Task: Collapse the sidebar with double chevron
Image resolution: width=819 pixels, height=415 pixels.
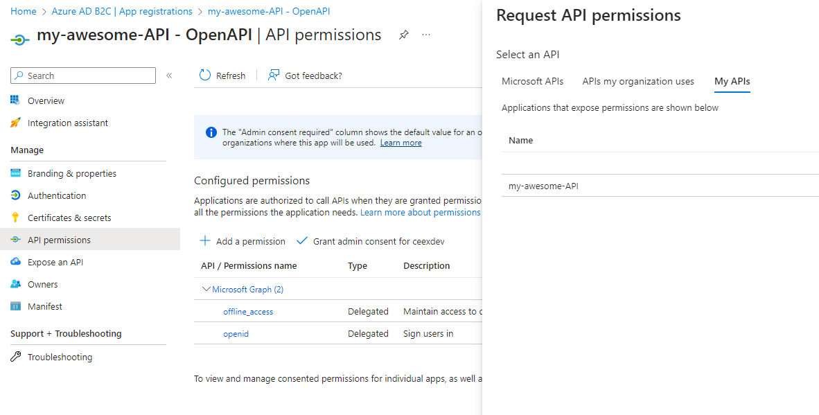Action: pyautogui.click(x=169, y=76)
